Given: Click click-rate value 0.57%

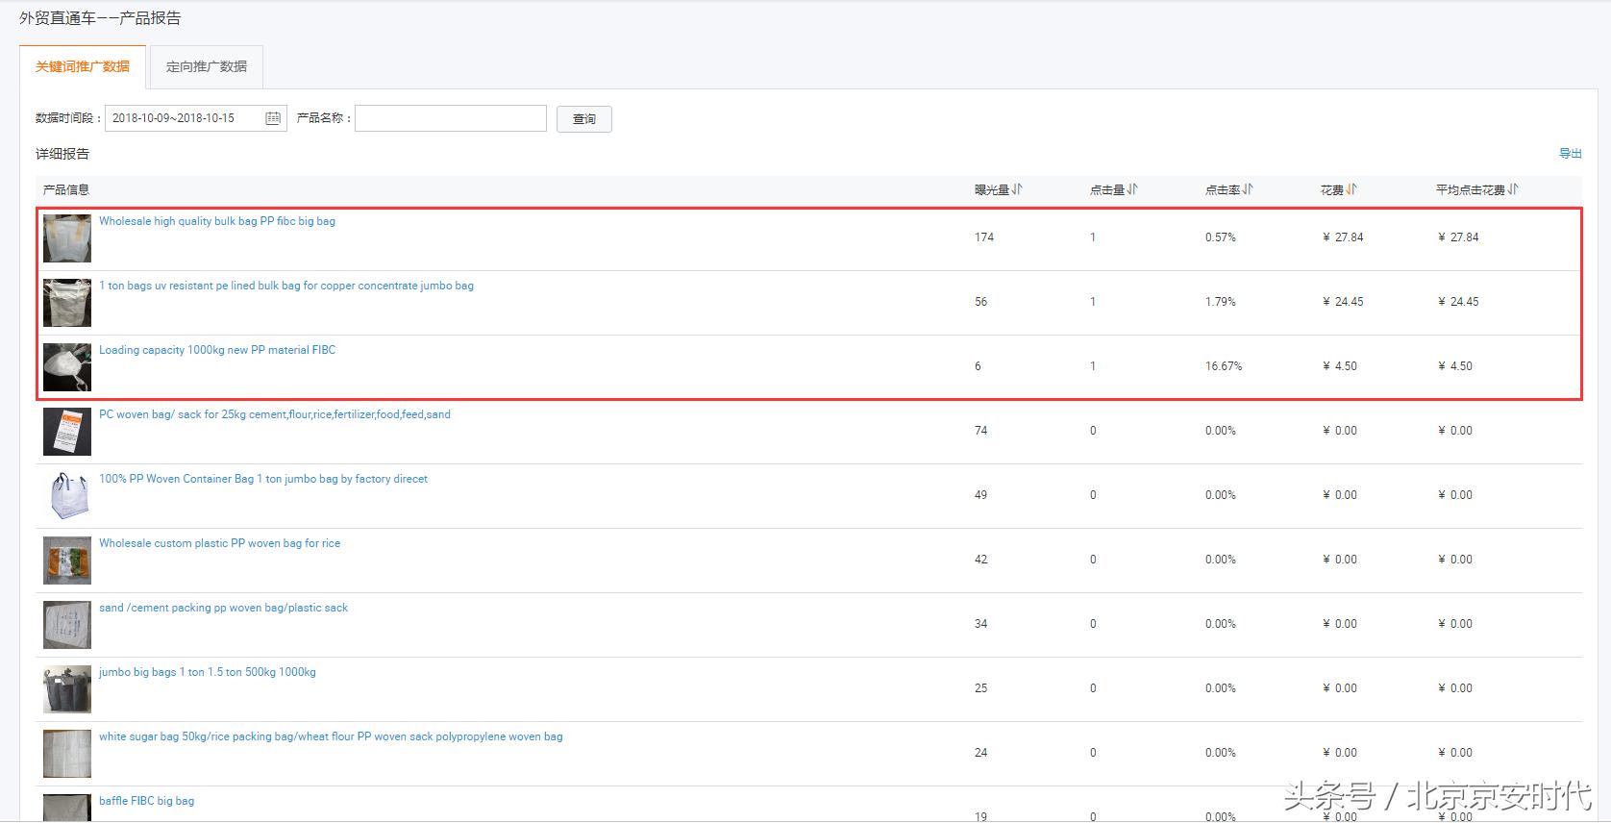Looking at the screenshot, I should pyautogui.click(x=1221, y=237).
